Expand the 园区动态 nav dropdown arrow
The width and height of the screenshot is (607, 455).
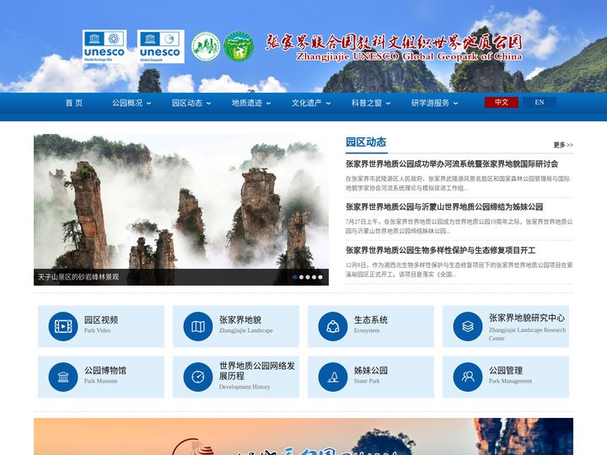point(209,104)
